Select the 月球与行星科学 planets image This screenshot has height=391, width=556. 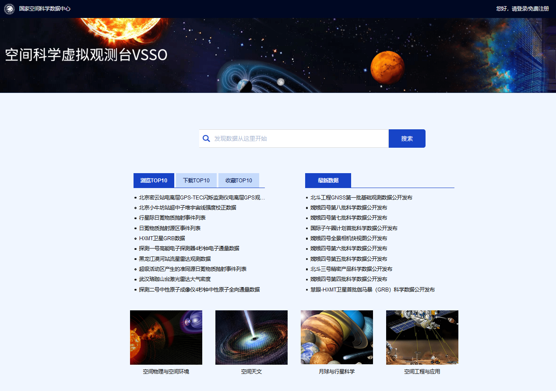(337, 337)
